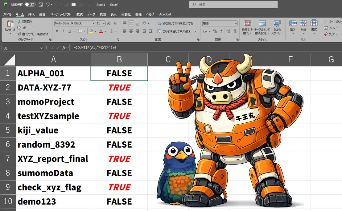
Task: Click the Bold formatting button
Action: [x=57, y=31]
